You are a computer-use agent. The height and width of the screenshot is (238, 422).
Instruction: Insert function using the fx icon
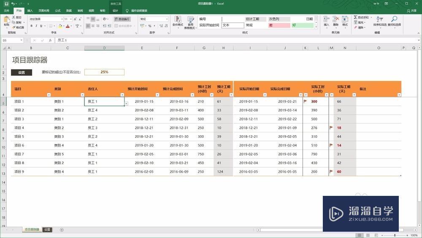coord(50,40)
